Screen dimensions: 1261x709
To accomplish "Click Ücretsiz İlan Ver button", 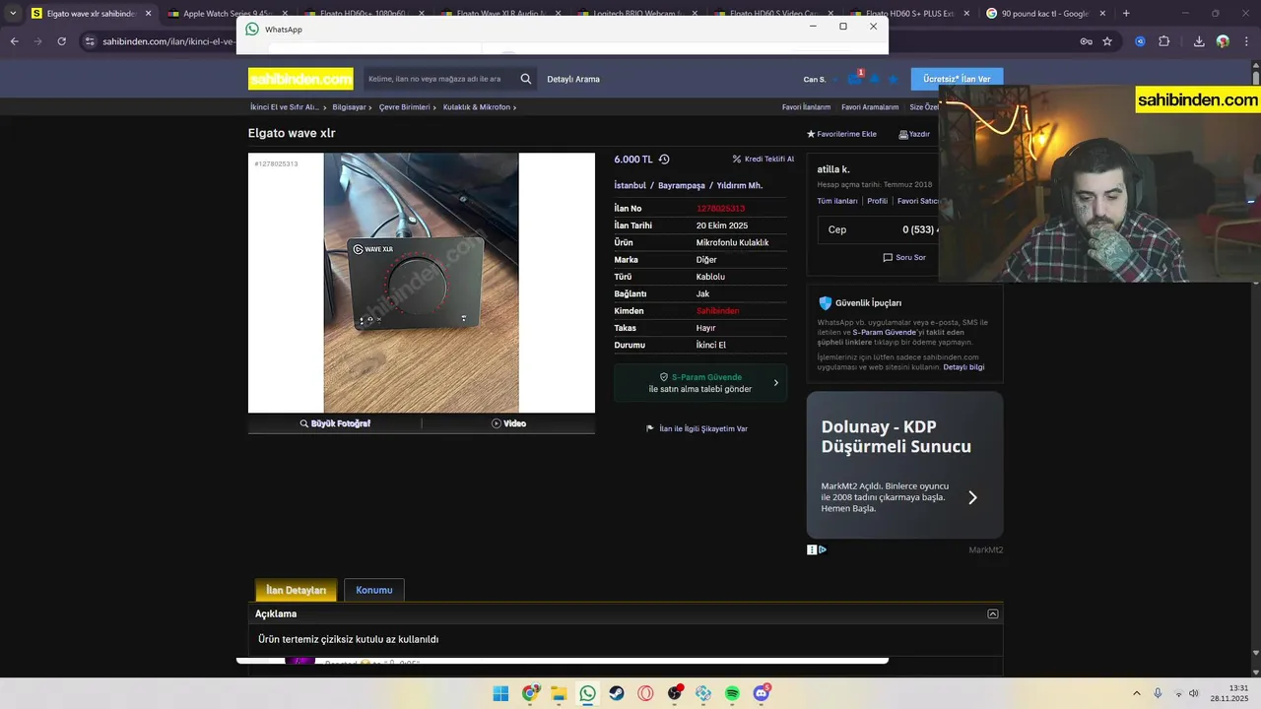I will [x=957, y=79].
